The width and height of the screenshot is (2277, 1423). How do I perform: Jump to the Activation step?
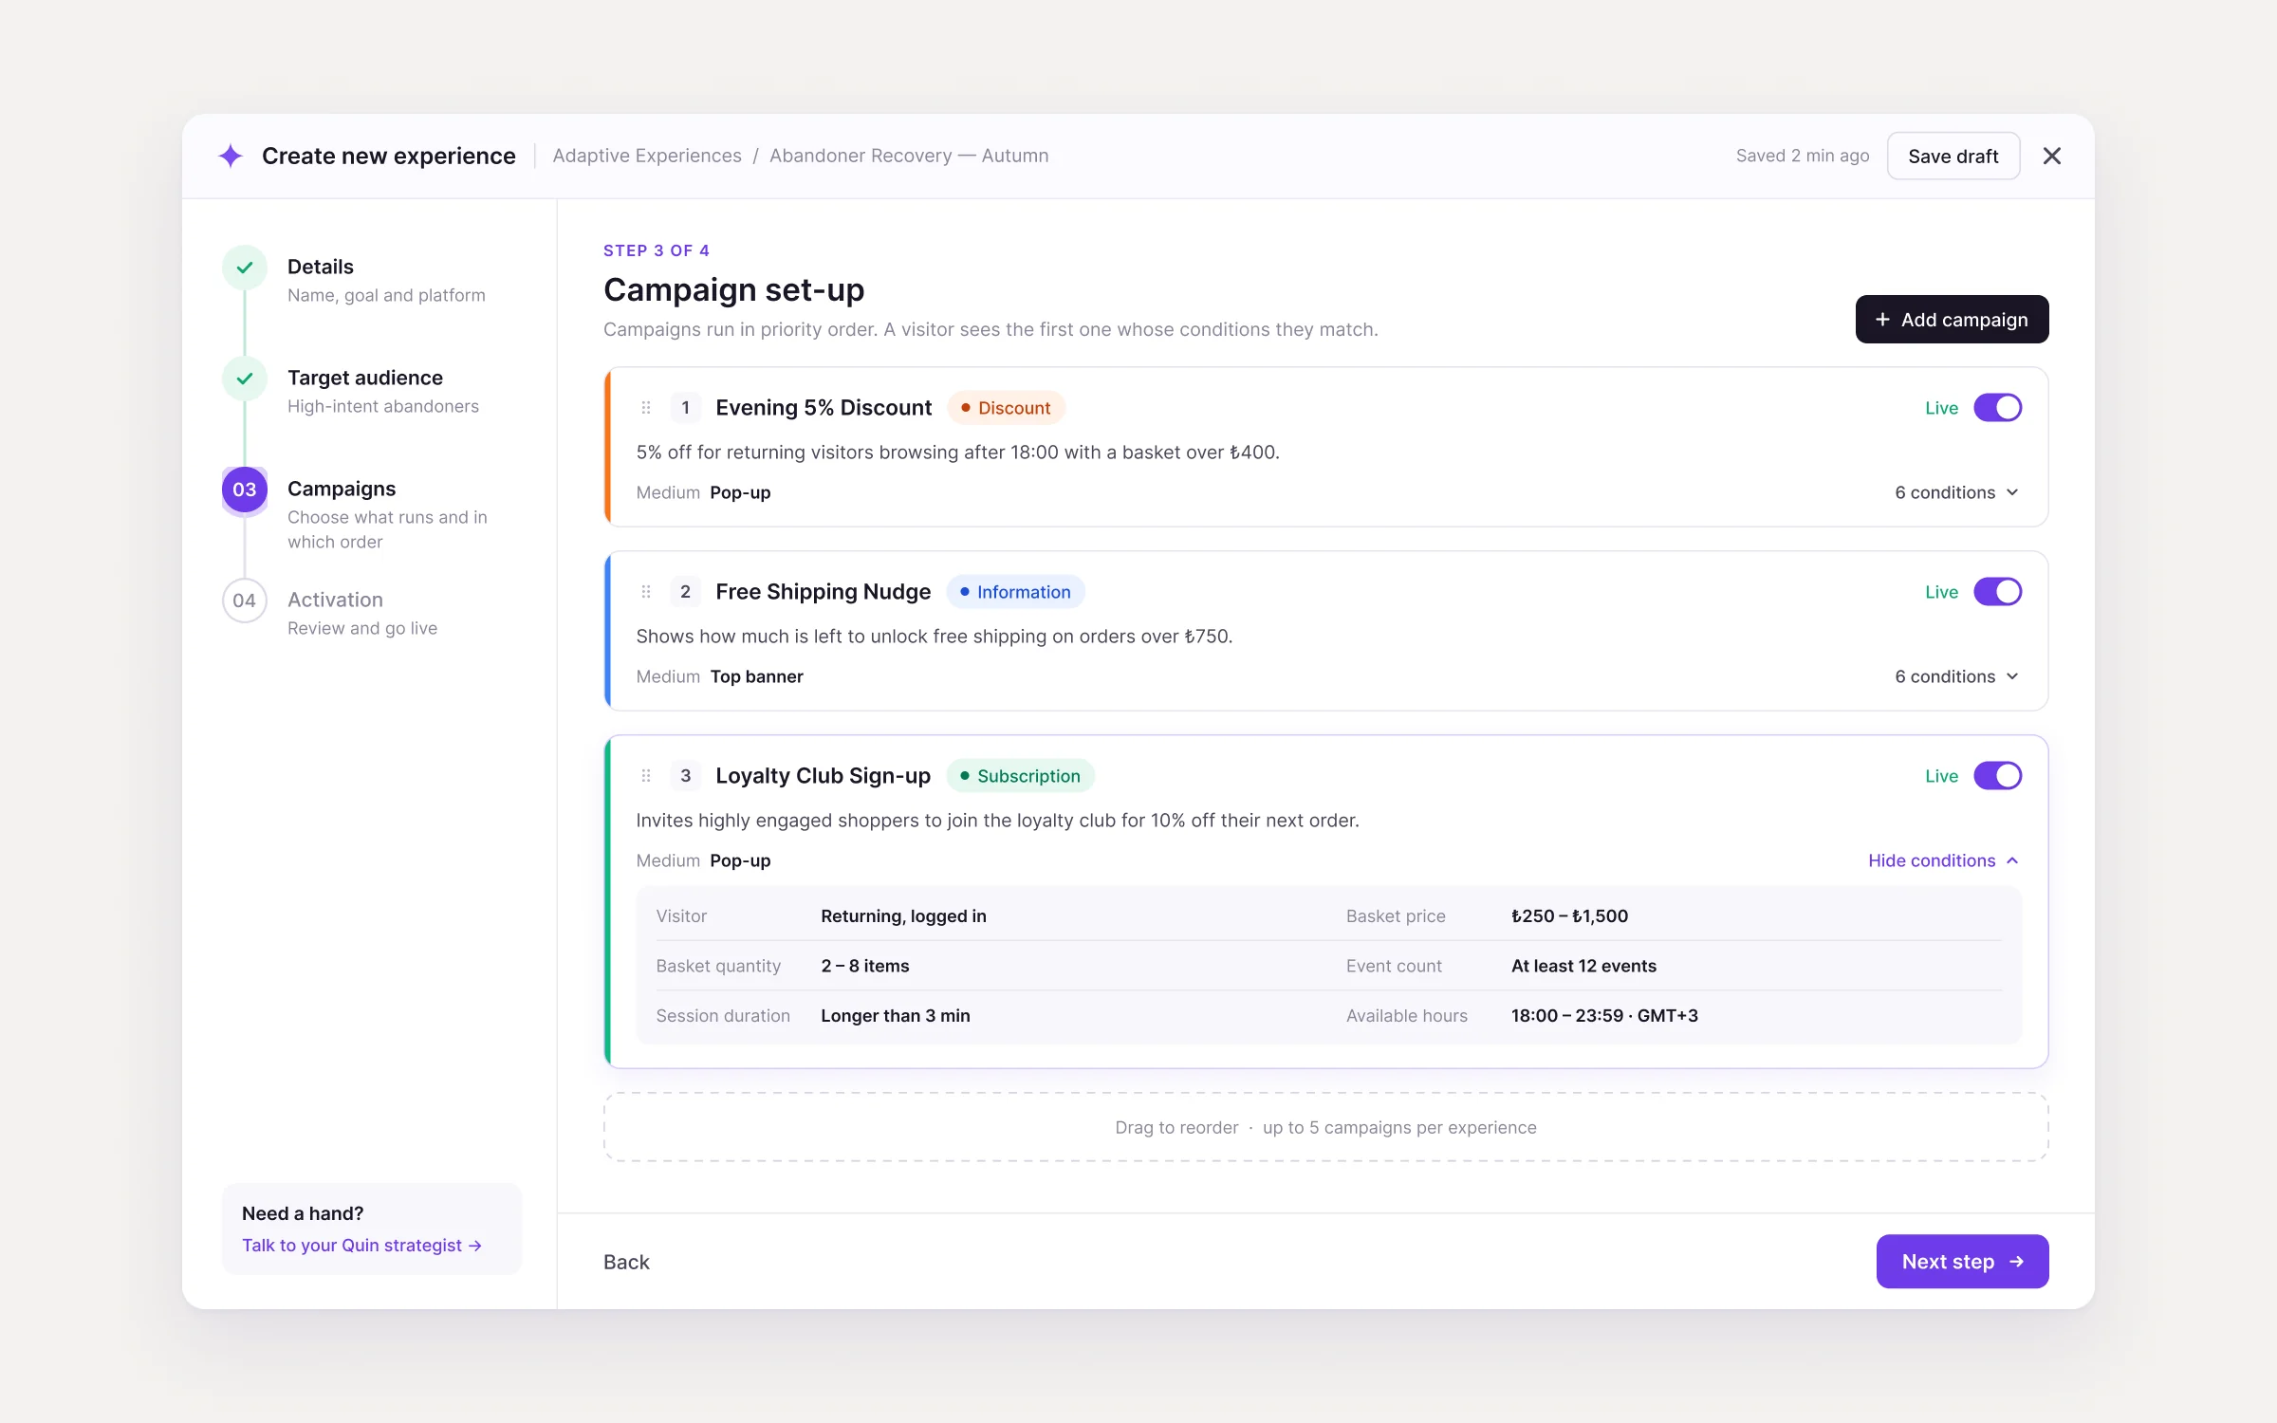(x=335, y=600)
